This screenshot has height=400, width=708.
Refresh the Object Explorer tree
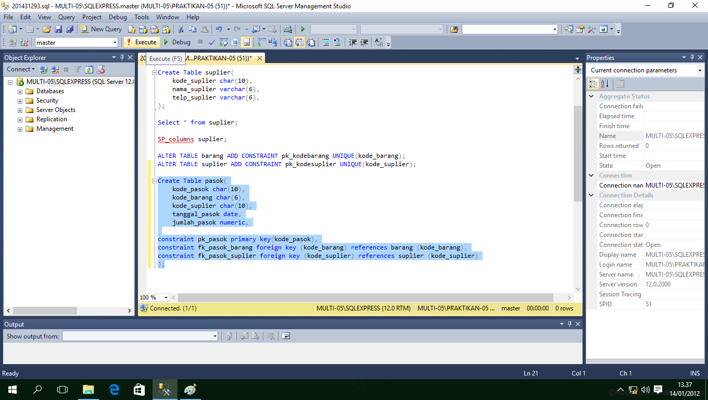(88, 69)
